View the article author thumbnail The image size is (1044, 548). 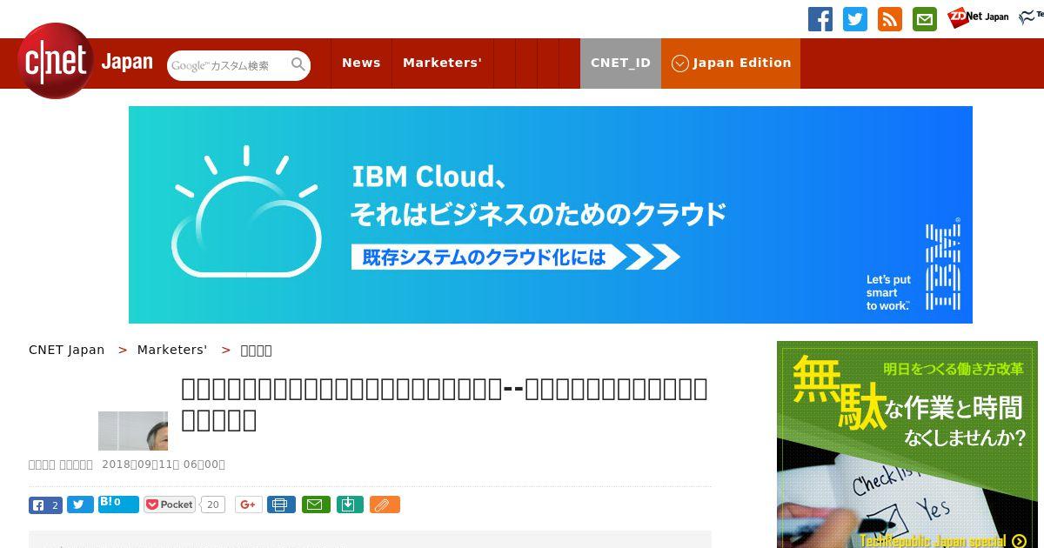click(x=133, y=431)
